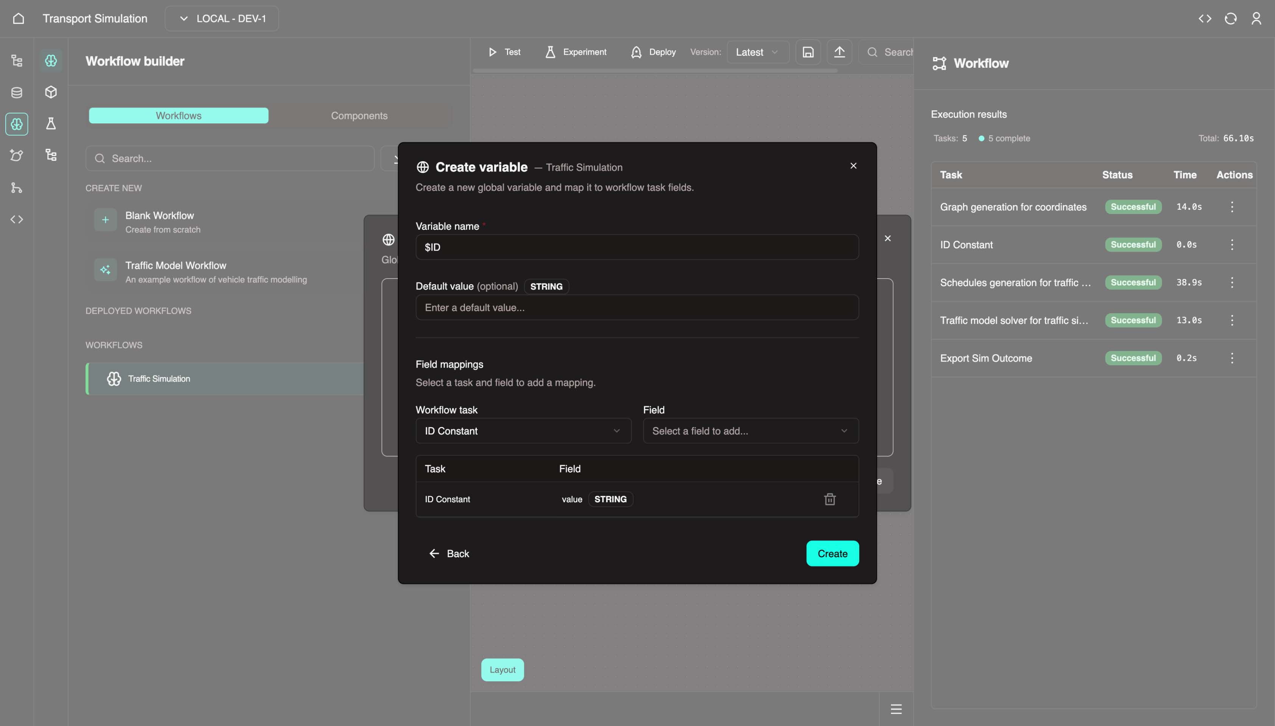This screenshot has height=726, width=1275.
Task: Close the background Global variables dialog
Action: point(888,238)
